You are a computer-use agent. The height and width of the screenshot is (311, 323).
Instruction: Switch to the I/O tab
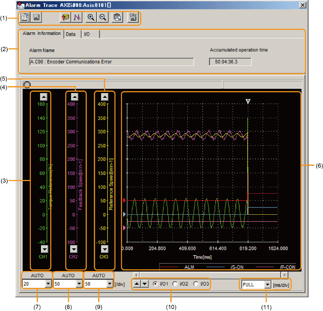click(87, 34)
